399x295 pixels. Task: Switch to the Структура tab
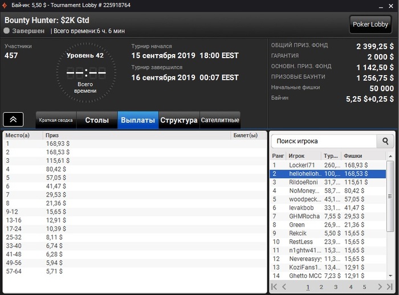coord(179,120)
